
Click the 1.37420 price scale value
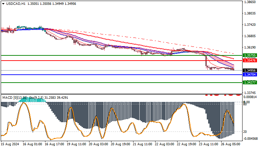[x=250, y=25]
